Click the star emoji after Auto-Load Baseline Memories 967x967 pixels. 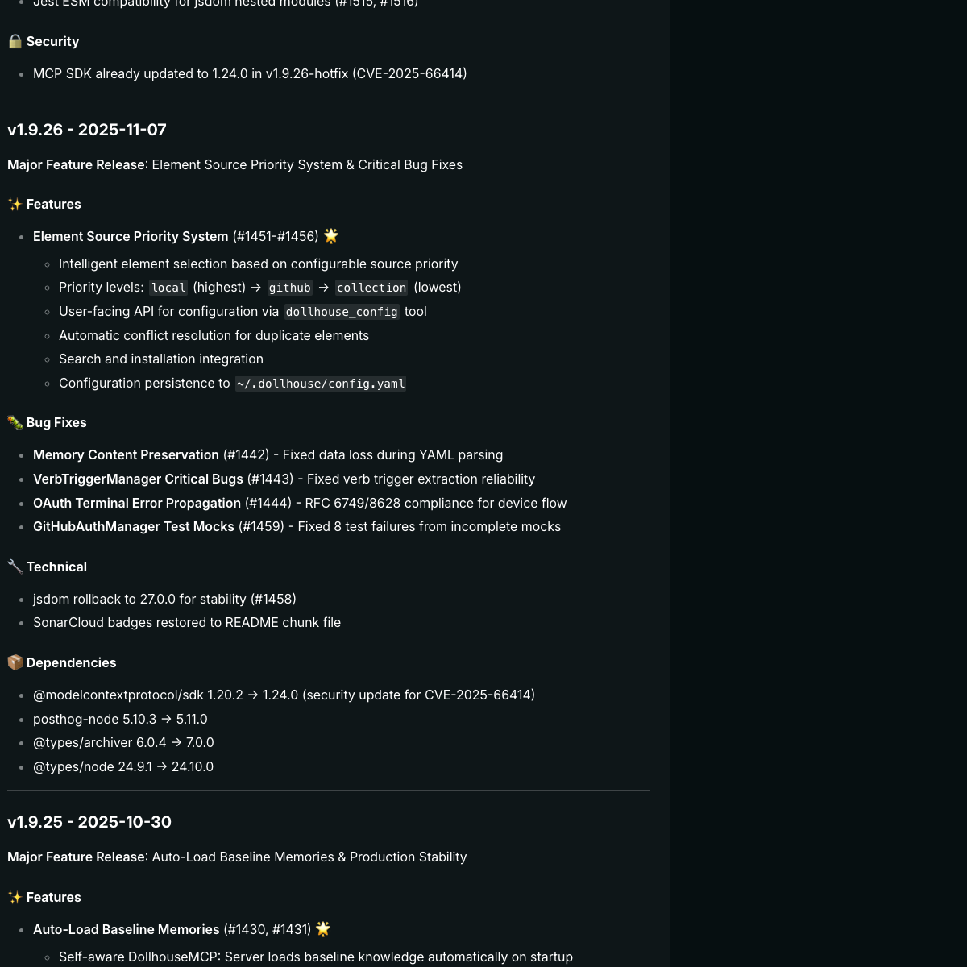(323, 929)
